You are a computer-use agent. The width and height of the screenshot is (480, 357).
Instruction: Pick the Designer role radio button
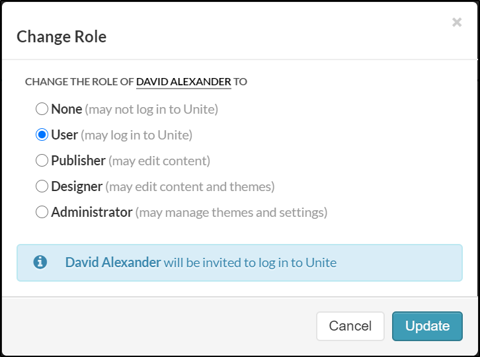tap(42, 186)
